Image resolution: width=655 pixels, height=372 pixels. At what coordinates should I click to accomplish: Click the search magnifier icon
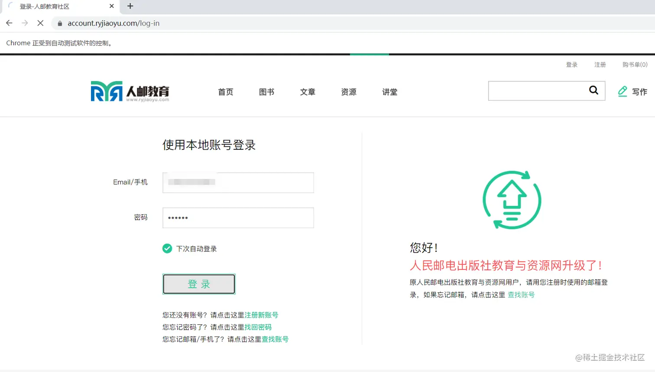tap(593, 90)
